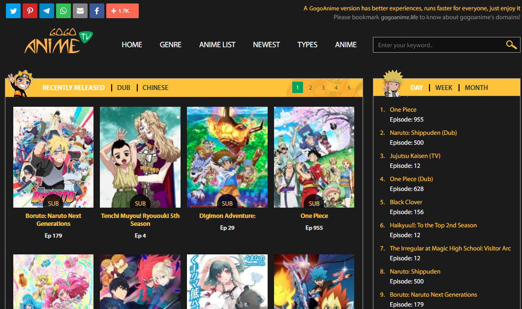The image size is (522, 309).
Task: Switch popular list to DAY tab
Action: [416, 88]
